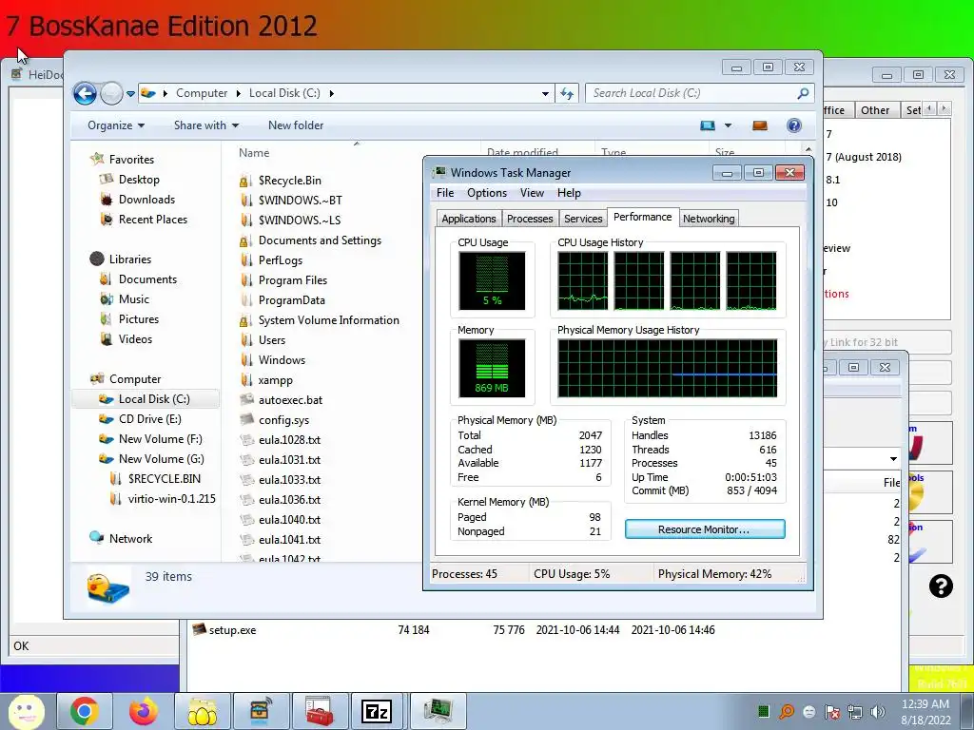Image resolution: width=974 pixels, height=730 pixels.
Task: Select the config.sys file
Action: [283, 419]
